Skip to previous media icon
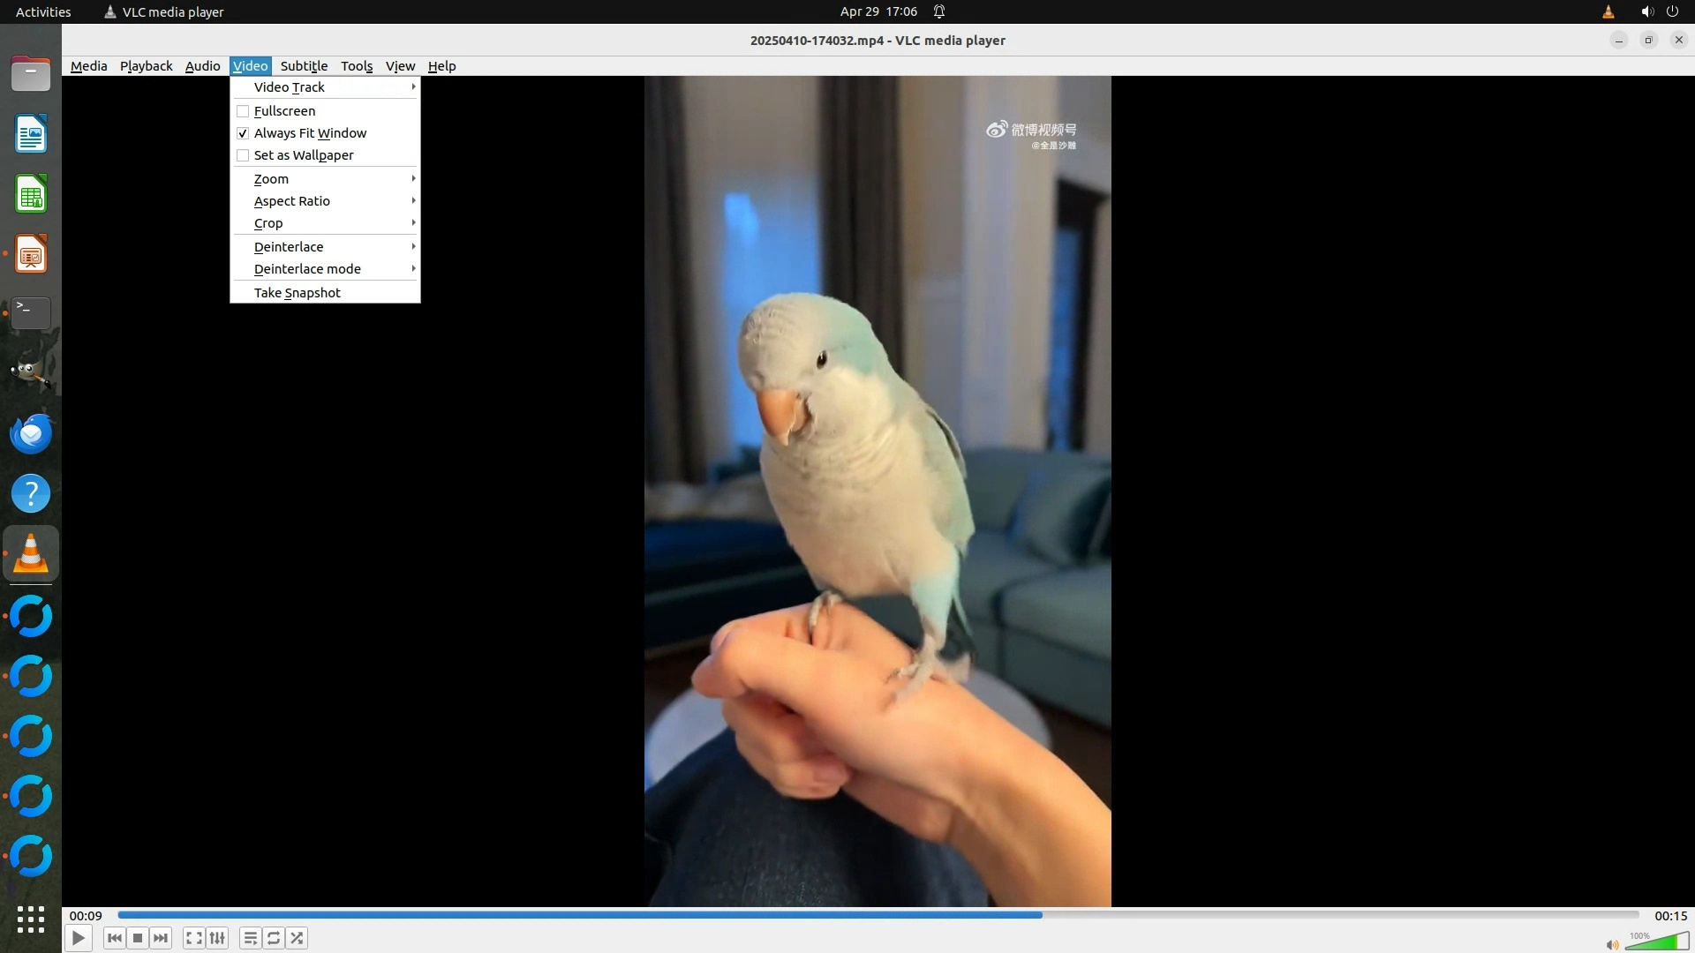This screenshot has height=953, width=1695. [x=114, y=938]
